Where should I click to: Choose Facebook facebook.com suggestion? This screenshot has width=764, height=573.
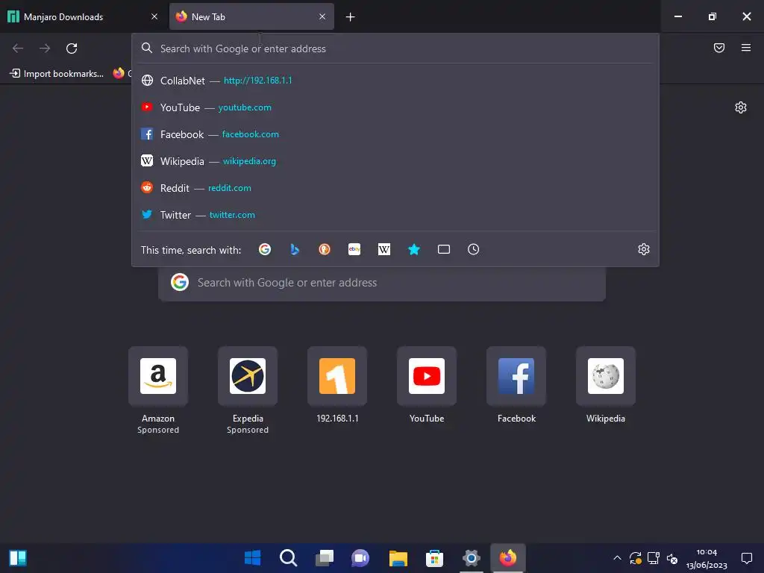395,134
